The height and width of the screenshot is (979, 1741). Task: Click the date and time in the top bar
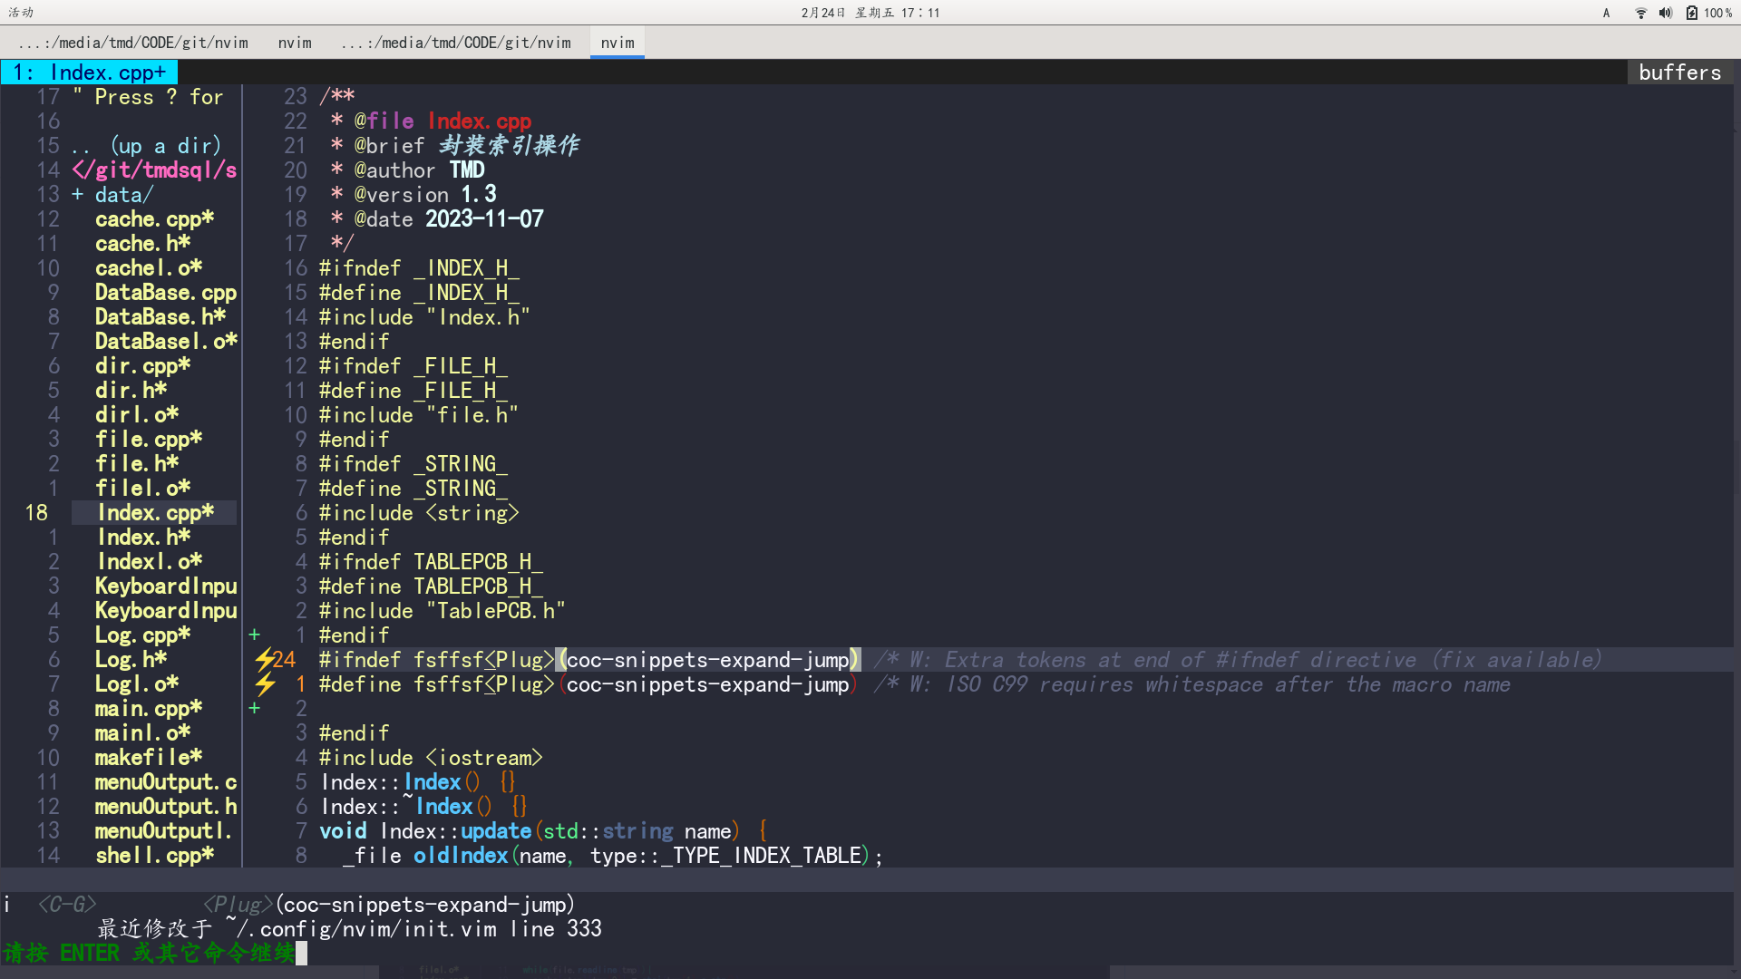pos(870,13)
